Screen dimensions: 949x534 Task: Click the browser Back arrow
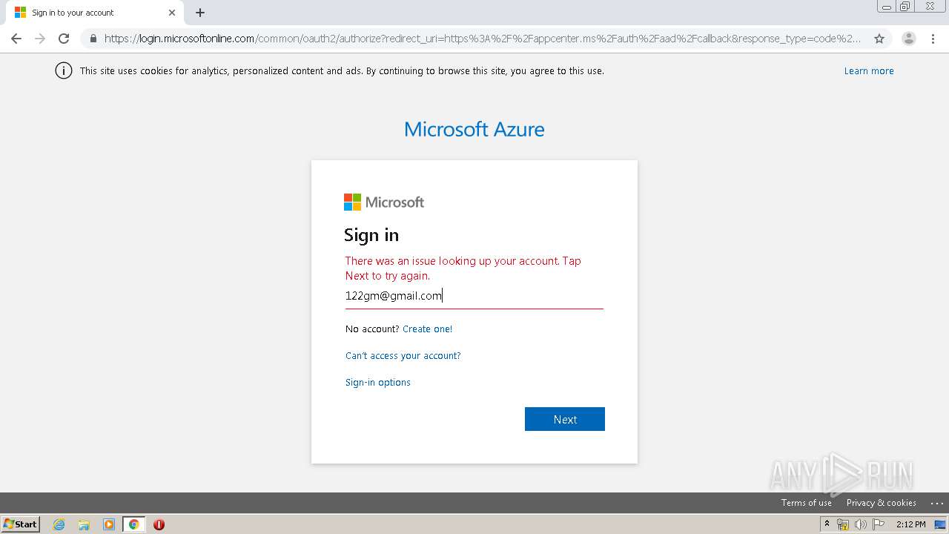[16, 39]
